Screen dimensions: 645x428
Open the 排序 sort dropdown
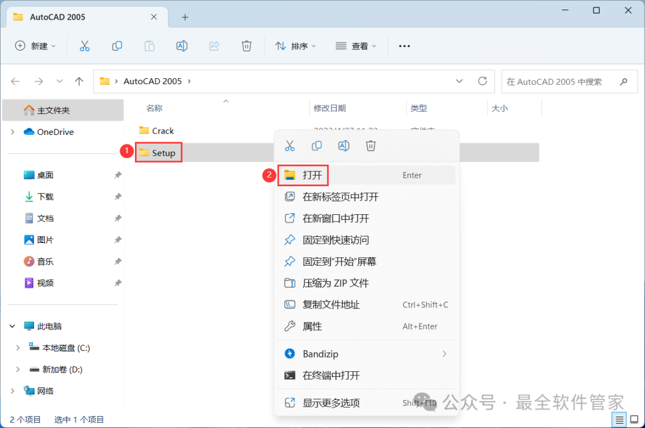click(x=296, y=46)
